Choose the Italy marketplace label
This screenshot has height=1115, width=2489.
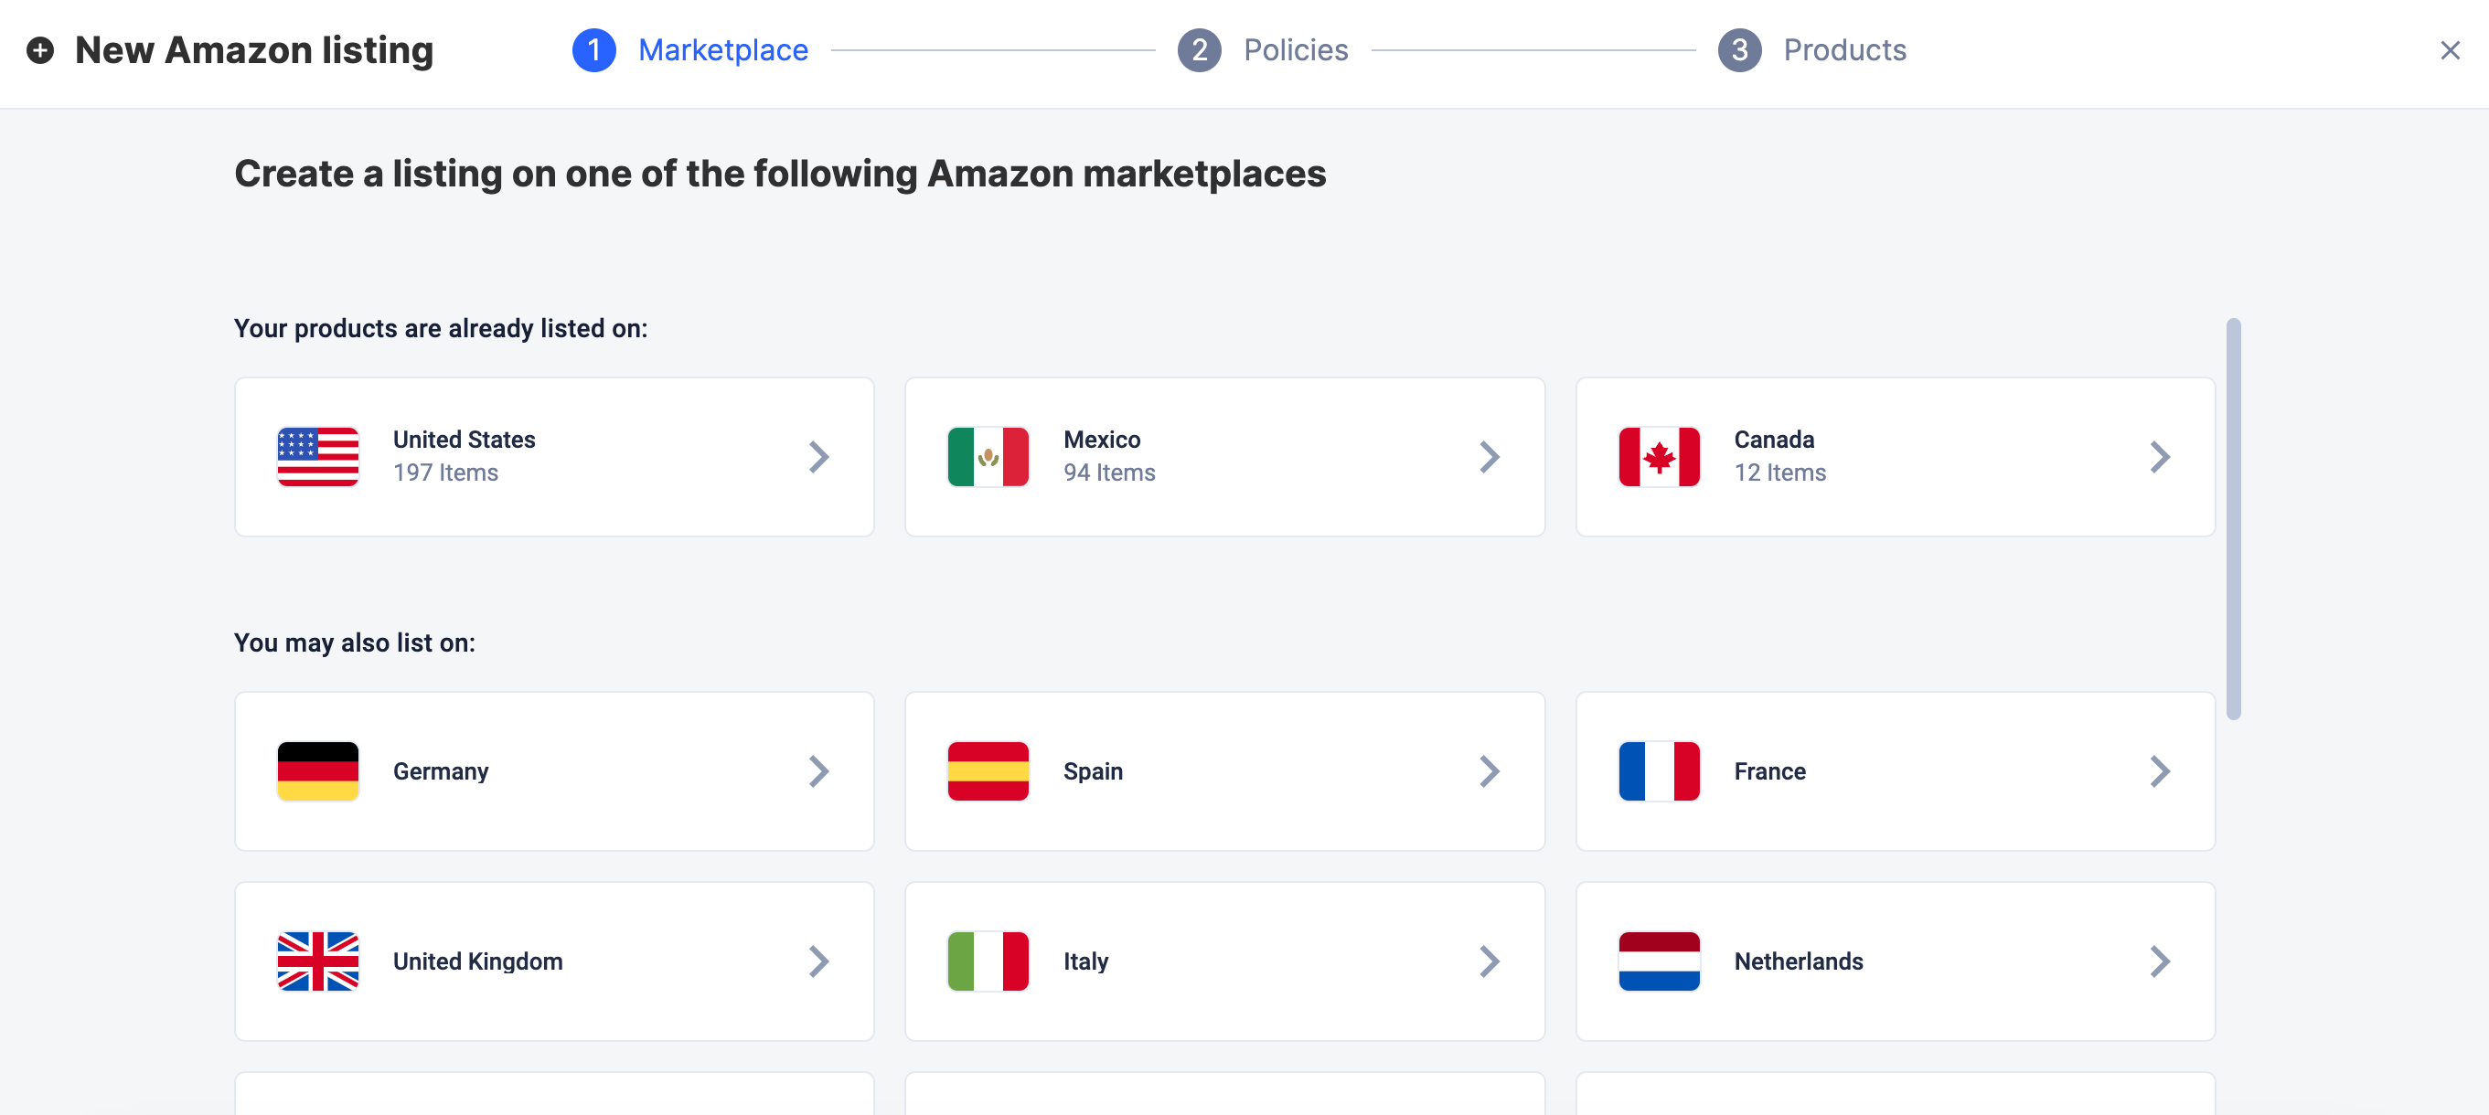(1085, 961)
